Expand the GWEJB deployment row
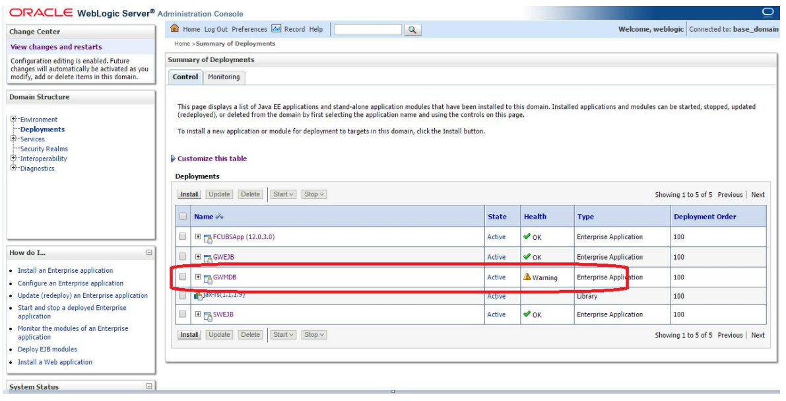 [198, 257]
